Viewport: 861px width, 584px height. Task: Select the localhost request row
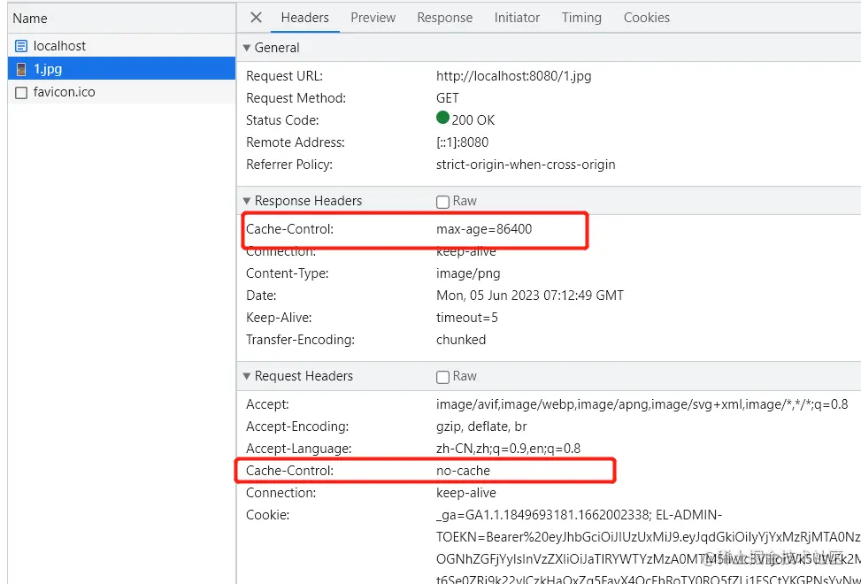pos(60,46)
